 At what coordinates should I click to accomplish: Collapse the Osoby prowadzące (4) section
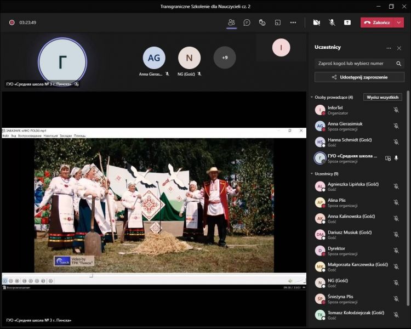[312, 97]
